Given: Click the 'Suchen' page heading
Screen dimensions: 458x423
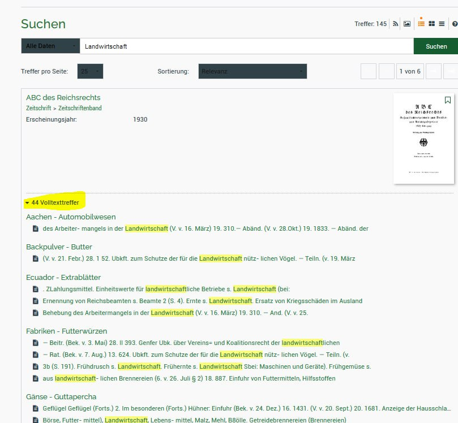Looking at the screenshot, I should [x=43, y=24].
